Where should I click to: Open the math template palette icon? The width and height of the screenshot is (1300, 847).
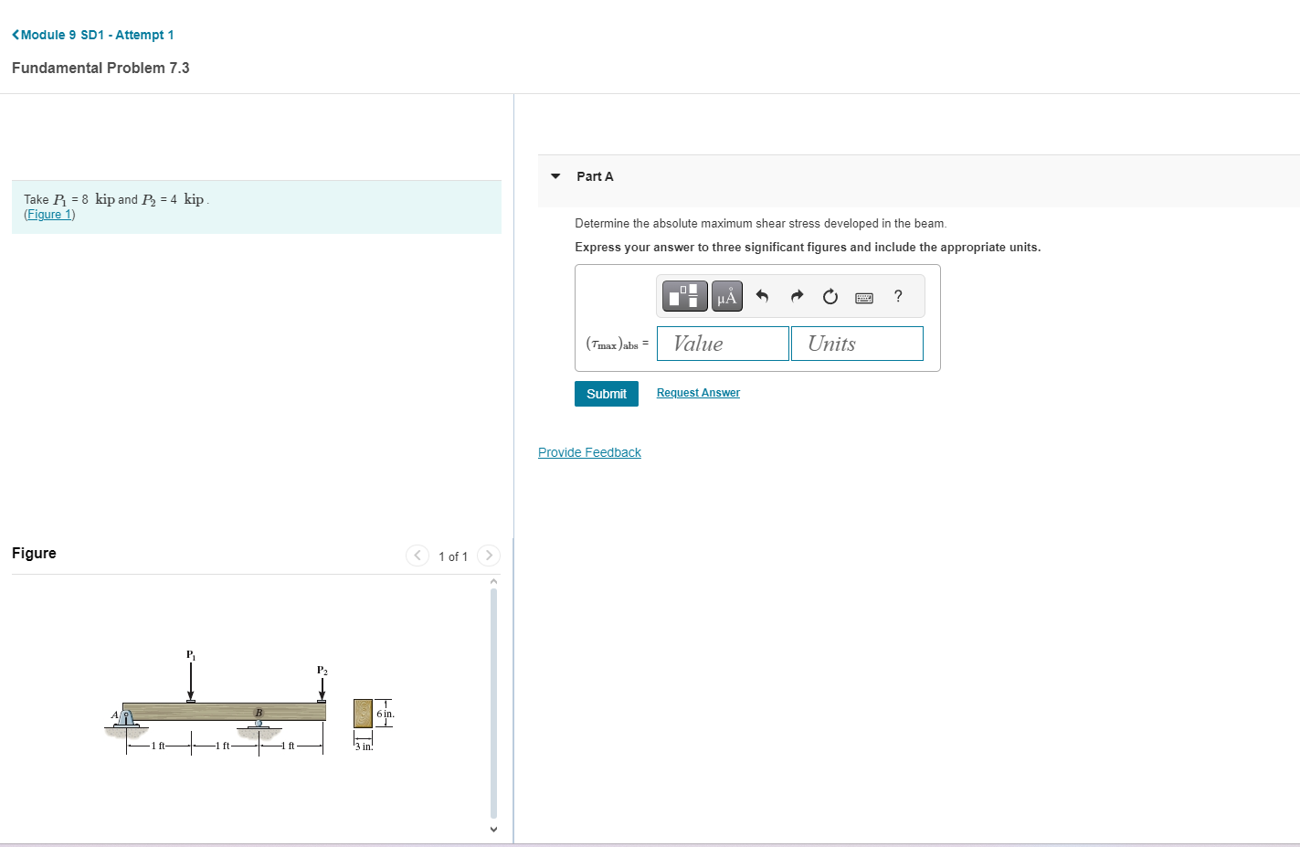[x=683, y=295]
